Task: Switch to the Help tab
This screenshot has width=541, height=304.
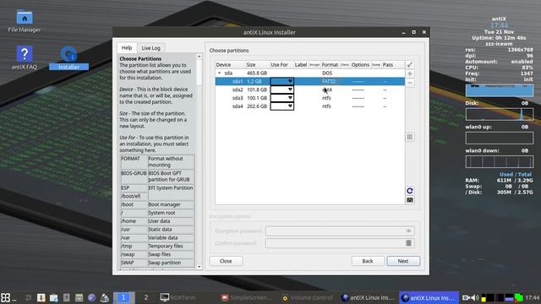Action: 127,47
